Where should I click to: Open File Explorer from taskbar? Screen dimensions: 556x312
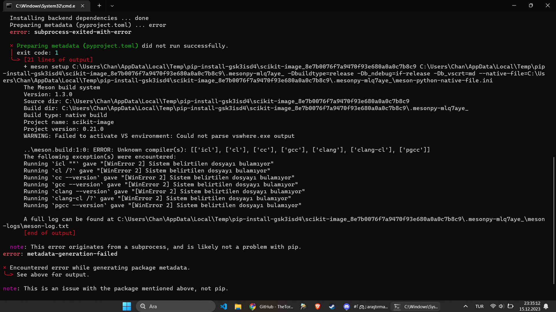click(x=238, y=307)
